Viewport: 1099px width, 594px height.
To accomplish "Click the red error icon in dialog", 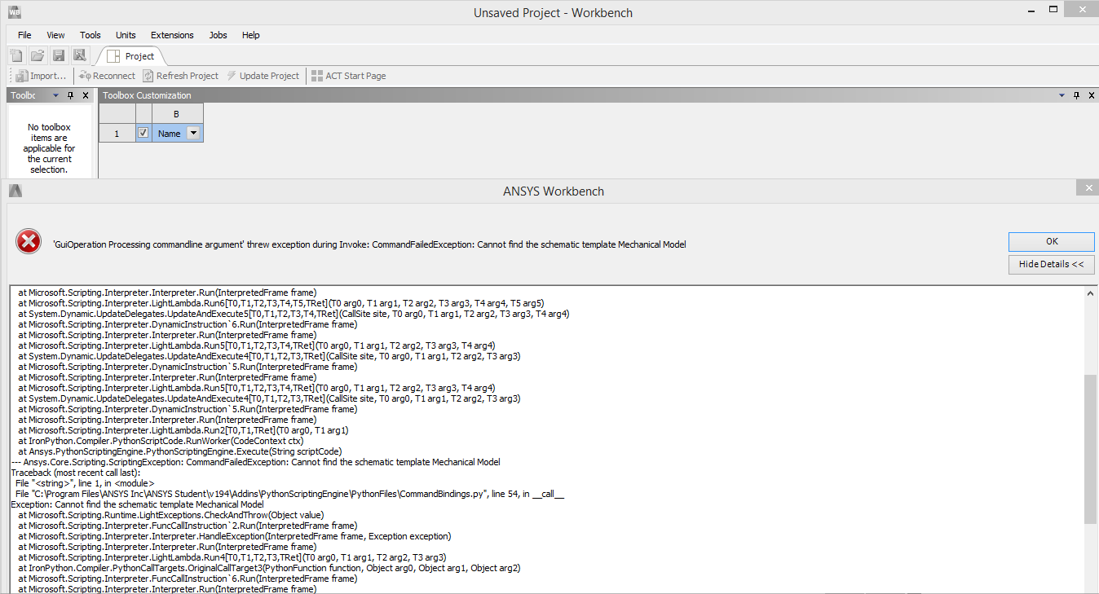I will point(29,241).
